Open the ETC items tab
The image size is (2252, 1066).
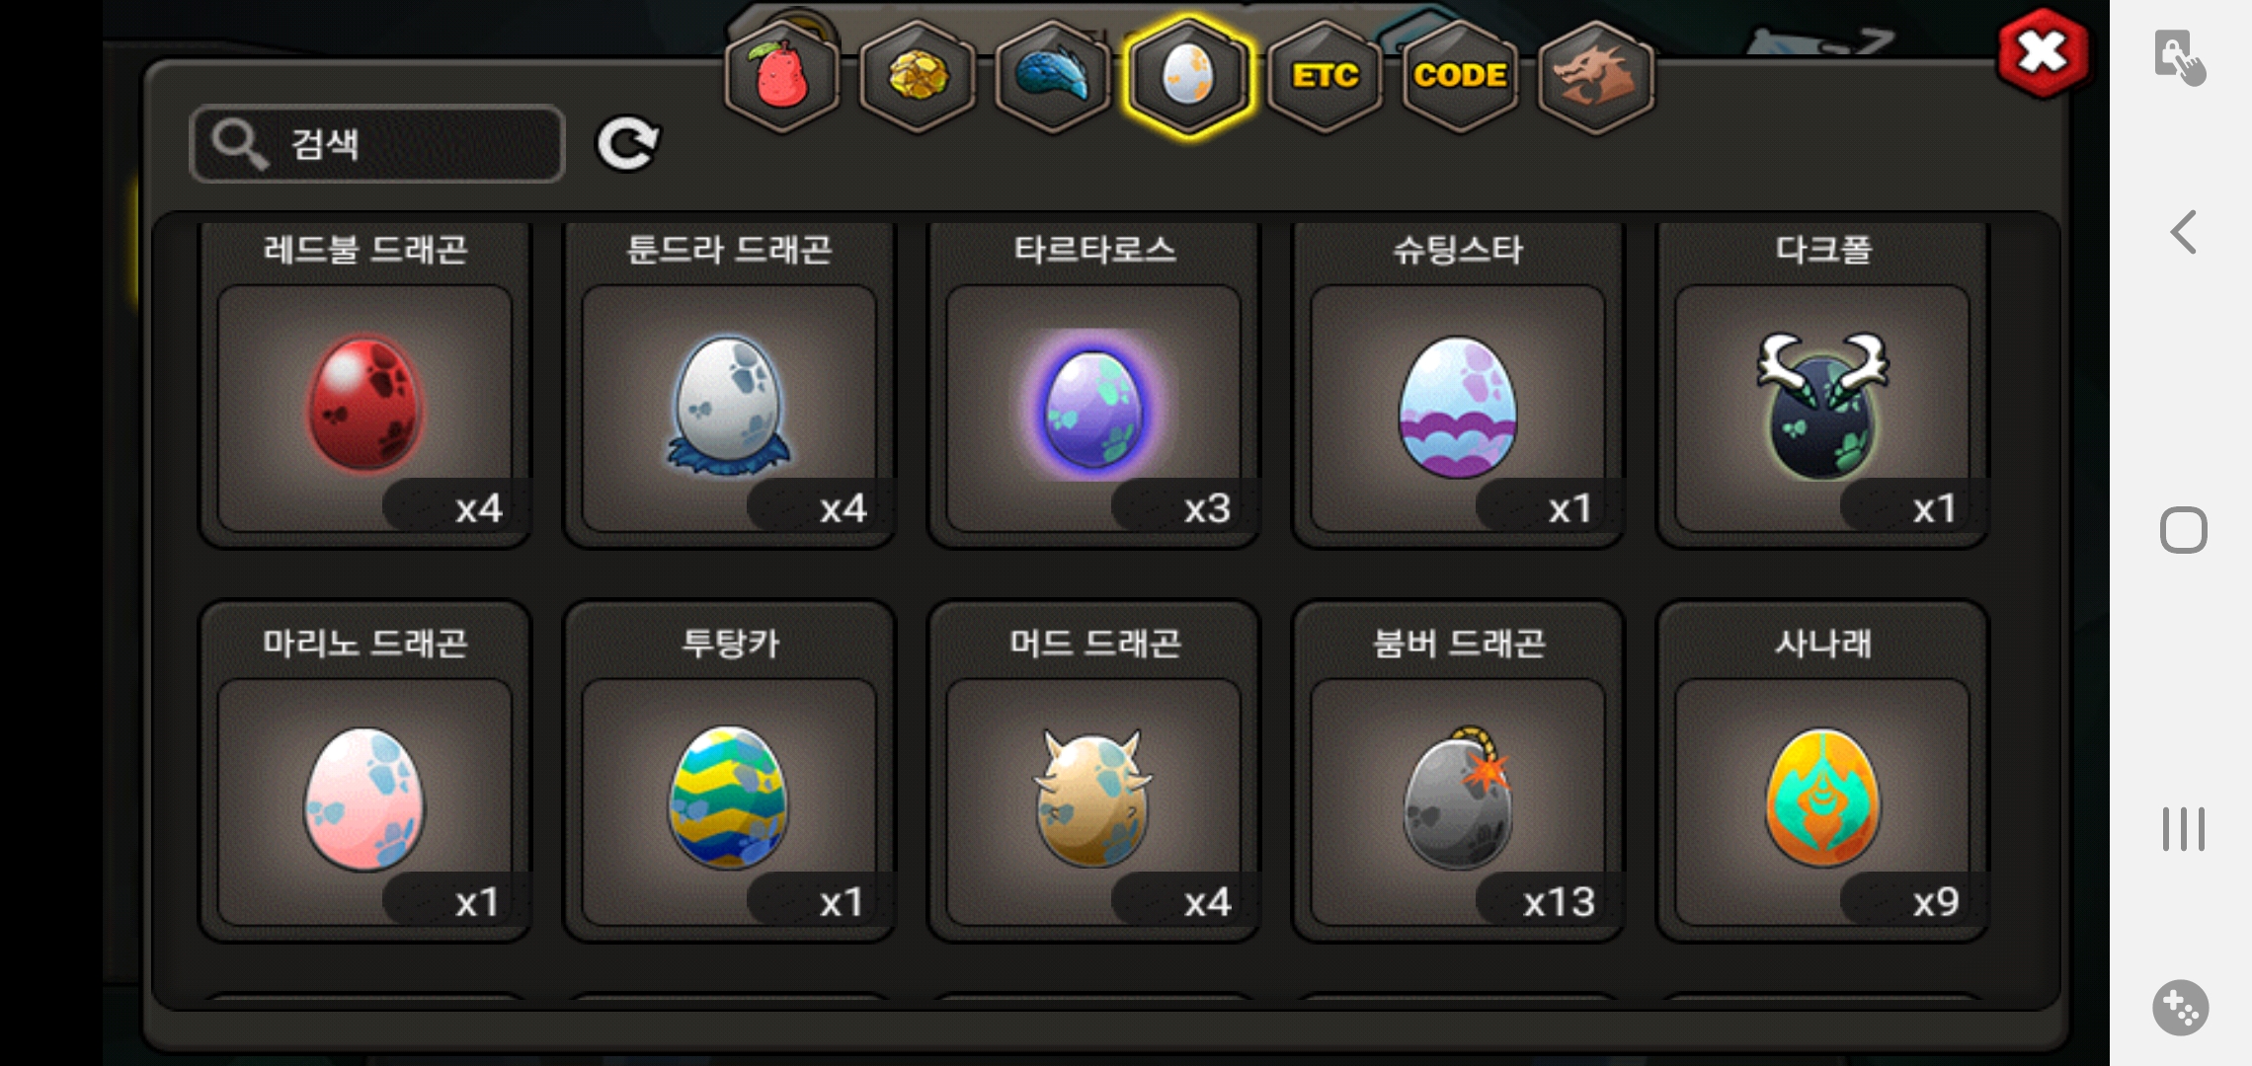(1325, 76)
